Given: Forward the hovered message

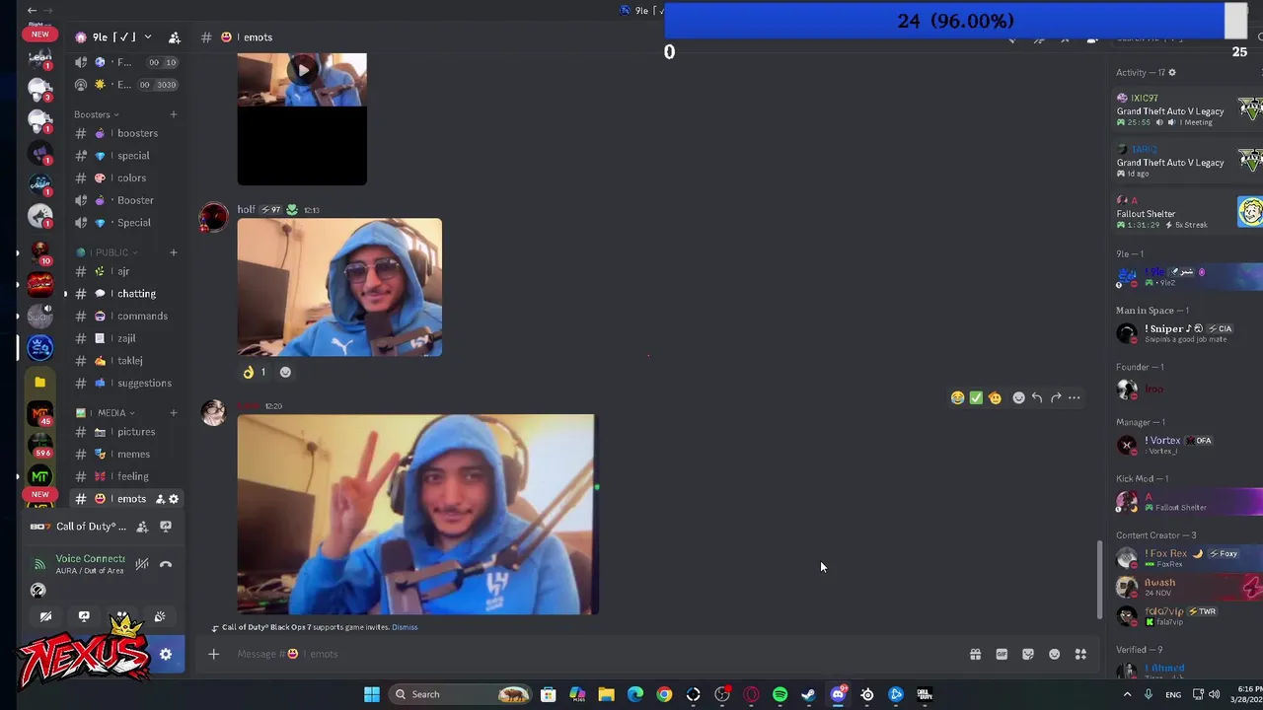Looking at the screenshot, I should (1056, 397).
